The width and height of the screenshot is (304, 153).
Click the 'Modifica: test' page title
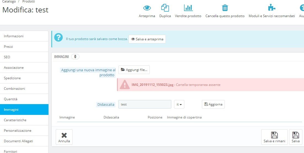25,10
